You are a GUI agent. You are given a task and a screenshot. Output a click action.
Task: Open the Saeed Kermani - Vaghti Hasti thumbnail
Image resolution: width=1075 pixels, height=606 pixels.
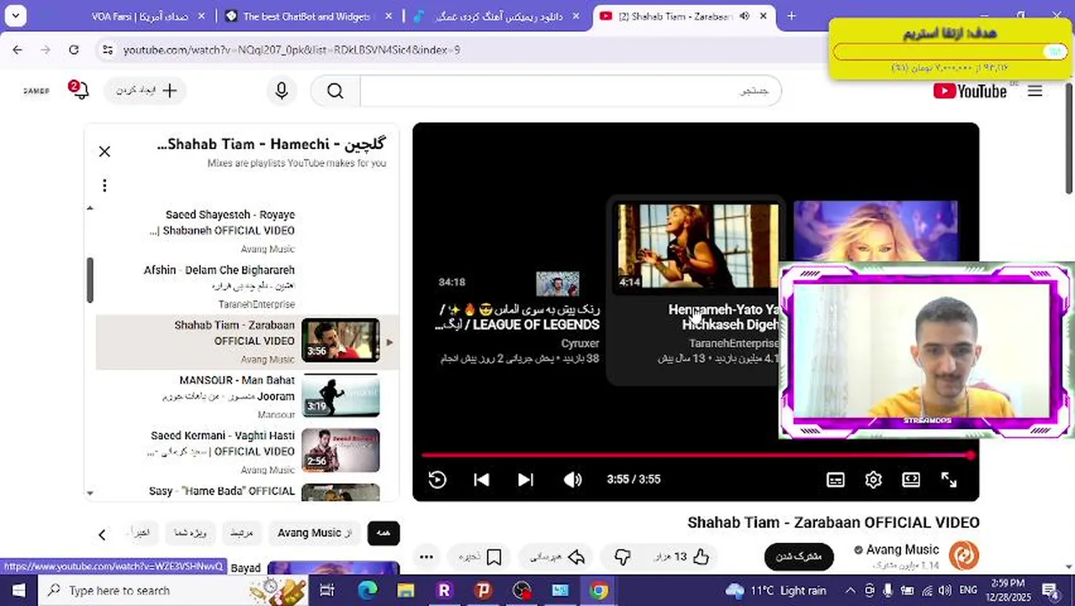(x=341, y=450)
